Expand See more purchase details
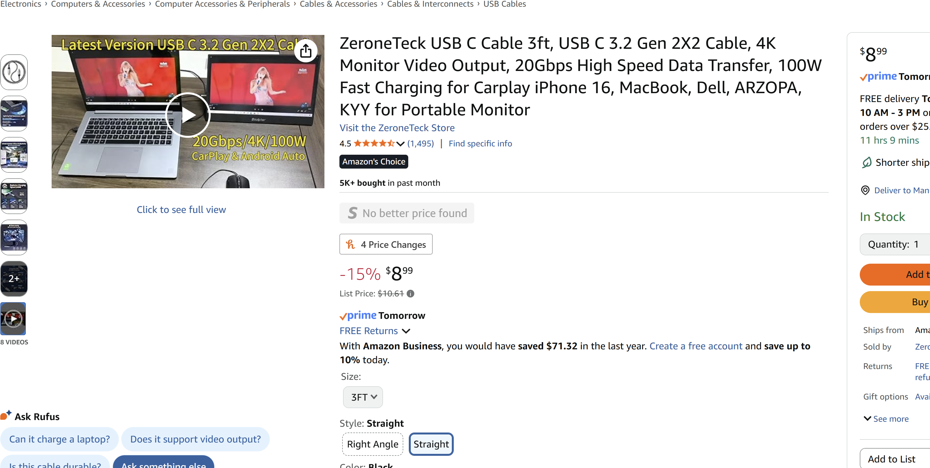 click(886, 419)
